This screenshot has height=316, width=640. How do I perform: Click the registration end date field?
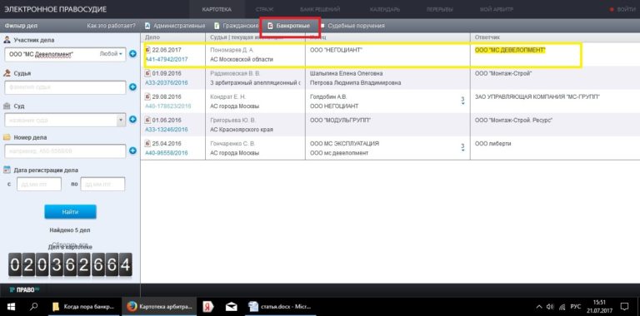click(102, 184)
